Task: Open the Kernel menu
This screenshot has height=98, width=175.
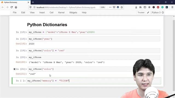Action: click(61, 13)
